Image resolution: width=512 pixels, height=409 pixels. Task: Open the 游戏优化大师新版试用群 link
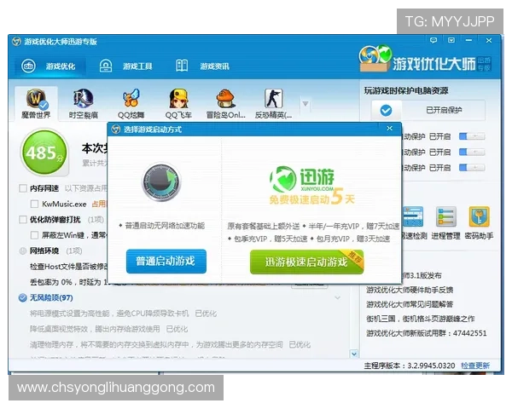[x=426, y=333]
